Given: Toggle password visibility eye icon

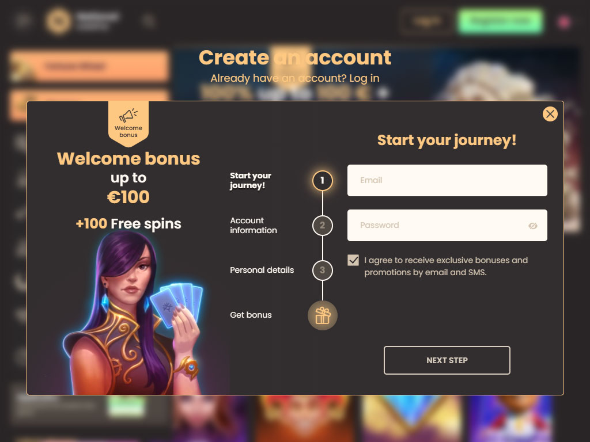Looking at the screenshot, I should click(532, 226).
